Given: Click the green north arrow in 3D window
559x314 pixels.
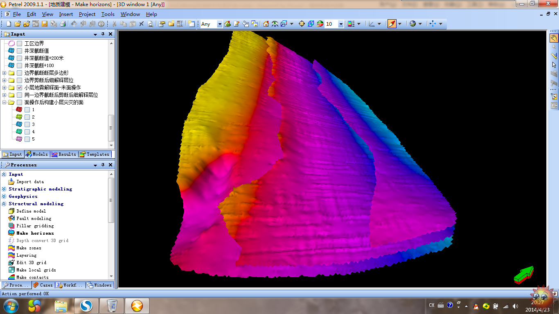Looking at the screenshot, I should 524,275.
